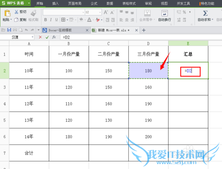Click the Save disk icon

coord(9,30)
